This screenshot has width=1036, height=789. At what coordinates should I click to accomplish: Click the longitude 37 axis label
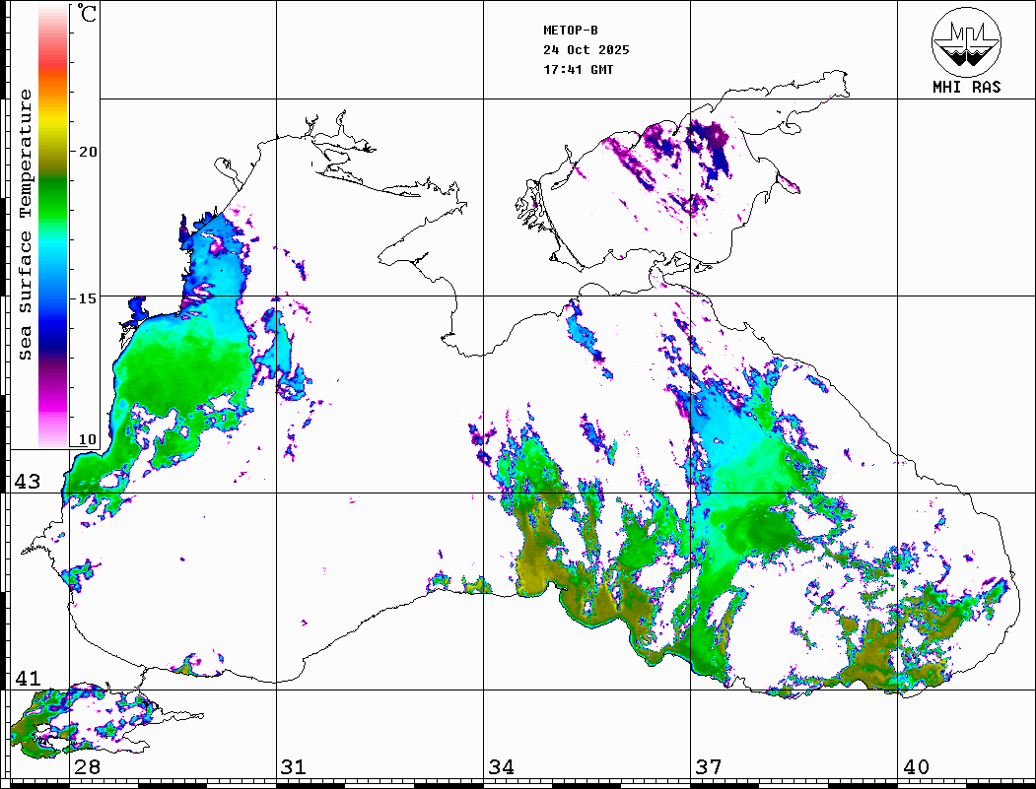click(708, 767)
